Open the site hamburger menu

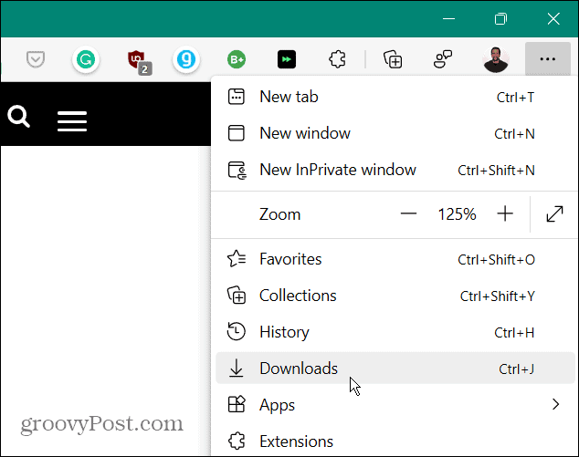pyautogui.click(x=72, y=121)
